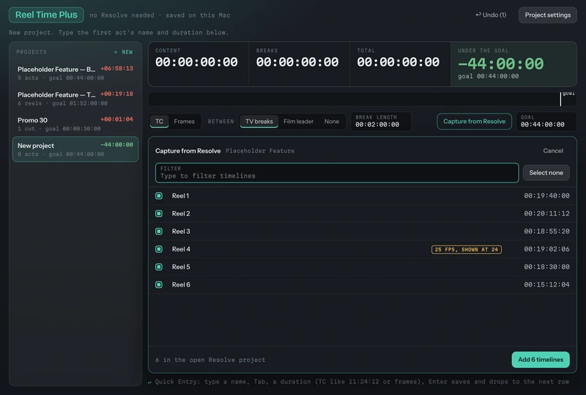The width and height of the screenshot is (586, 395).
Task: Click the +00:01:04 overage on Promo 30
Action: point(116,119)
